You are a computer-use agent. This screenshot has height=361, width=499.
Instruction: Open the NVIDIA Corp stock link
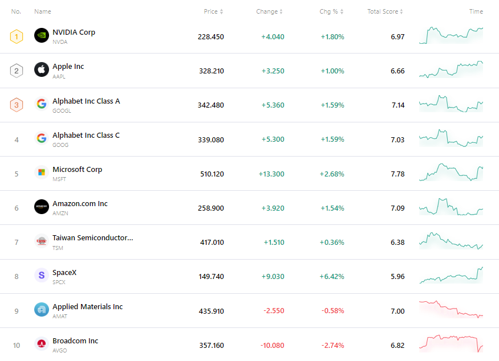pos(74,32)
